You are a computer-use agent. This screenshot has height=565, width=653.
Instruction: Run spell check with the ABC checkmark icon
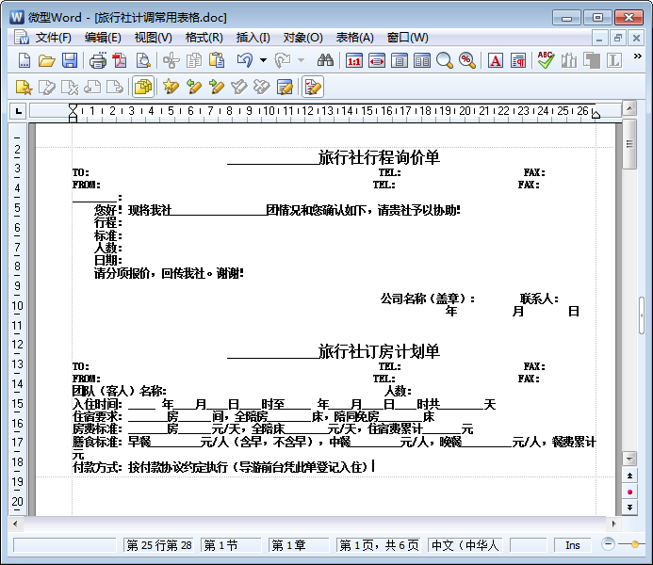coord(546,61)
